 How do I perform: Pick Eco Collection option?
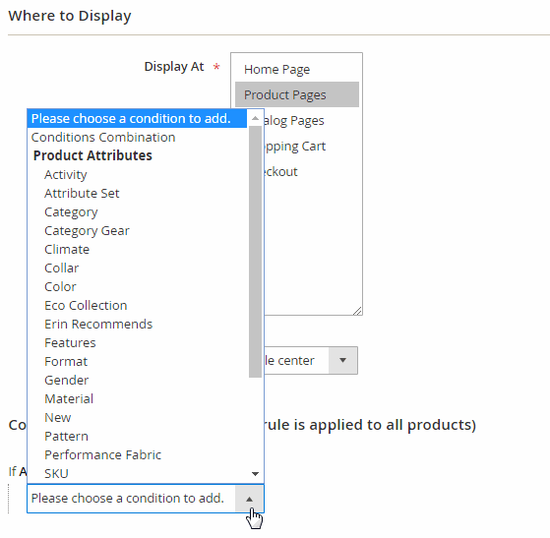coord(137,305)
